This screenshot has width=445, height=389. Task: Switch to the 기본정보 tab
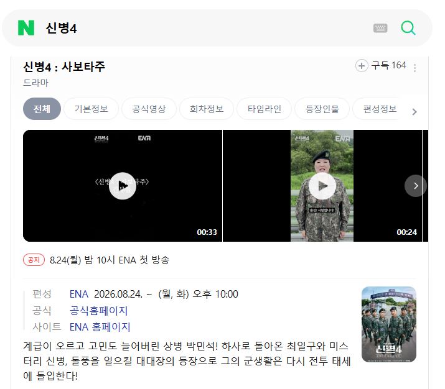click(x=91, y=109)
